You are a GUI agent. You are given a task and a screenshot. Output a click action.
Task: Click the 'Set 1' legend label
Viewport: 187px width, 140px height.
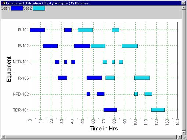pyautogui.click(x=6, y=8)
